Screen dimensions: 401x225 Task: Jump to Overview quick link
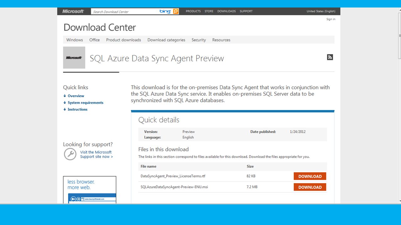click(x=76, y=96)
